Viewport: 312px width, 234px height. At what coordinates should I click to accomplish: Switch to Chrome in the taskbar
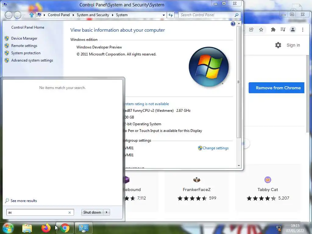tap(65, 228)
